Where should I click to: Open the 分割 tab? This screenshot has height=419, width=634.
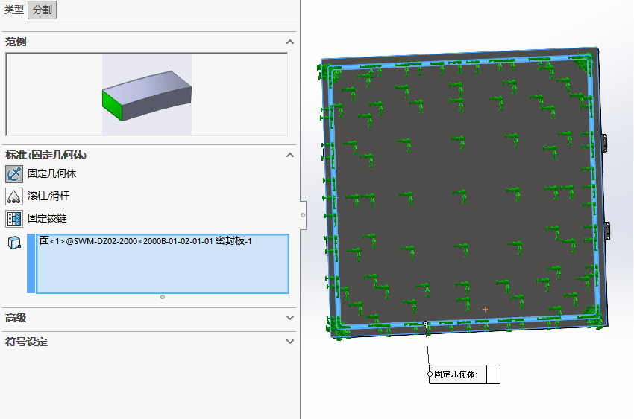coord(43,10)
